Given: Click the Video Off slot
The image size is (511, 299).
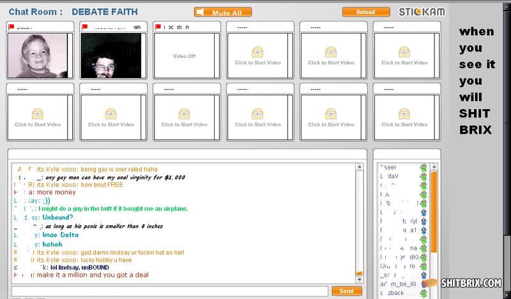Looking at the screenshot, I should coord(184,55).
